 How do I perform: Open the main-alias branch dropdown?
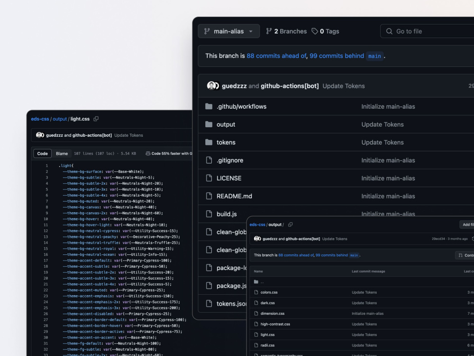228,31
